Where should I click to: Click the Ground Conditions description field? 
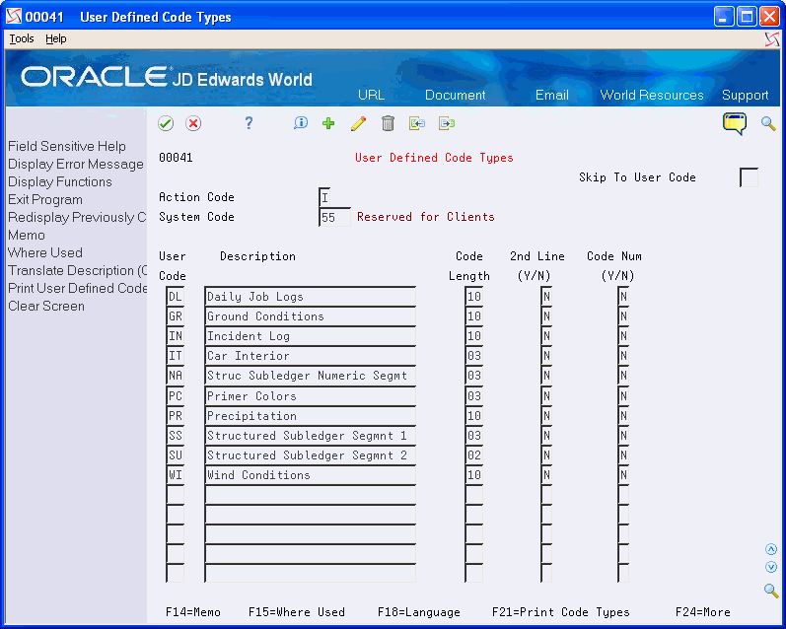311,316
